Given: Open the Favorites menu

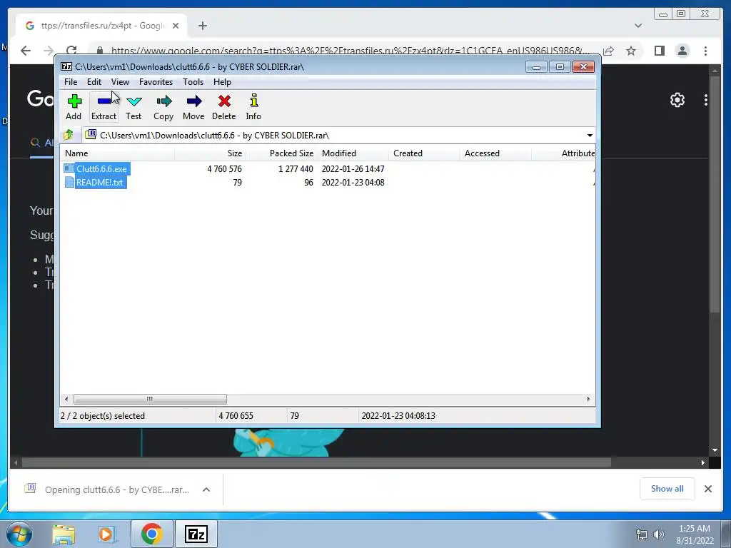Looking at the screenshot, I should 156,82.
